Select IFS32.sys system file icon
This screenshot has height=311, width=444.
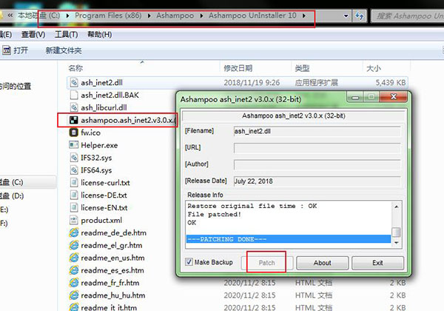(73, 157)
